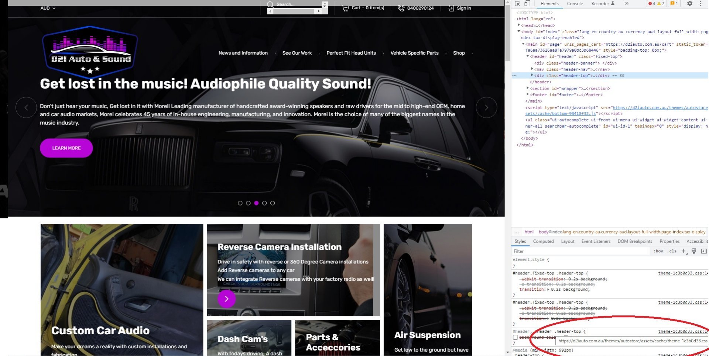Viewport: 709px width, 356px height.
Task: Click the purple LEARN MORE button
Action: (x=66, y=148)
